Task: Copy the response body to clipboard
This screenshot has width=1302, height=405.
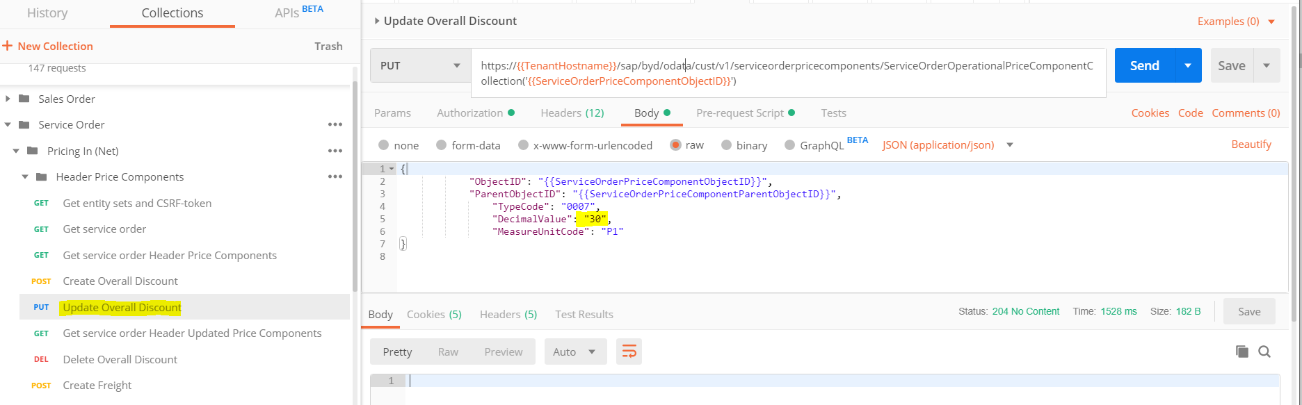Action: (x=1241, y=352)
